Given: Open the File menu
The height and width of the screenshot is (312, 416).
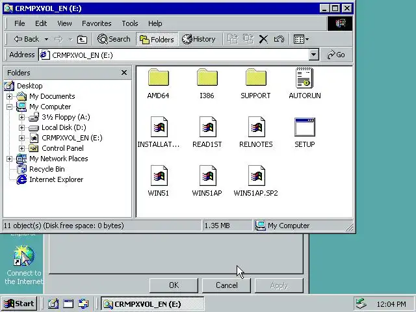Looking at the screenshot, I should [x=19, y=23].
